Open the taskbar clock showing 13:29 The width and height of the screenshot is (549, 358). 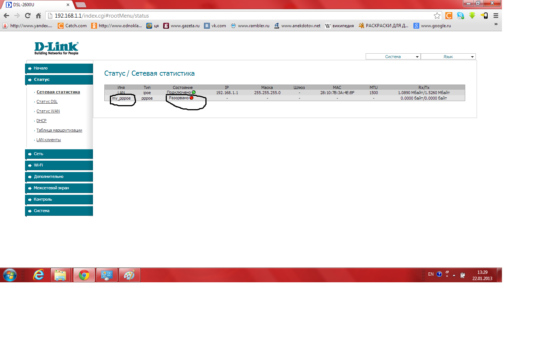pyautogui.click(x=482, y=275)
